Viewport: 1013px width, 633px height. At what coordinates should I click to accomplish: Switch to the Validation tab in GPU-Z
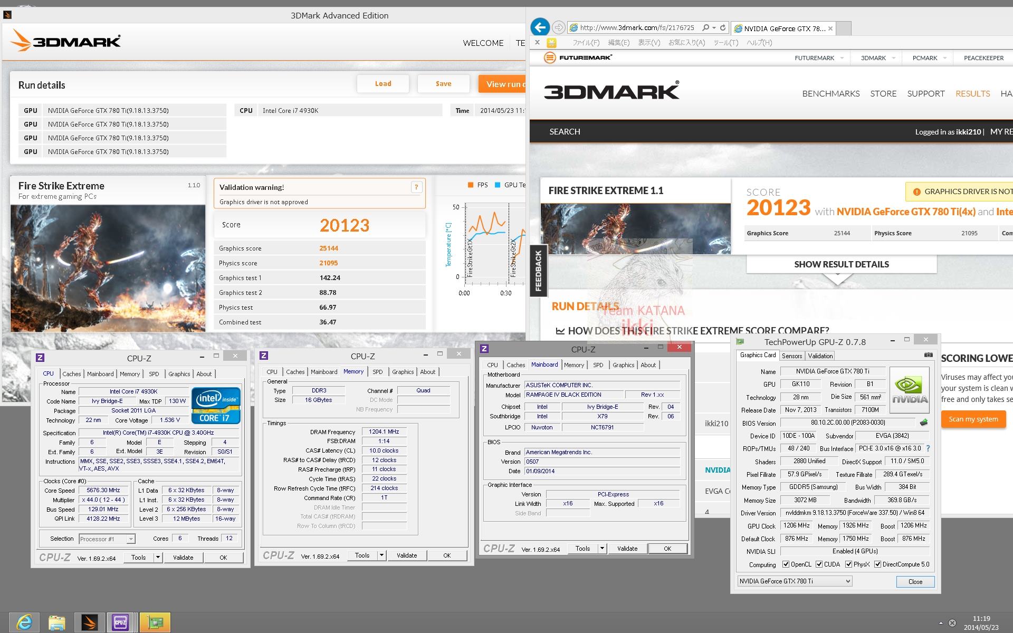820,356
